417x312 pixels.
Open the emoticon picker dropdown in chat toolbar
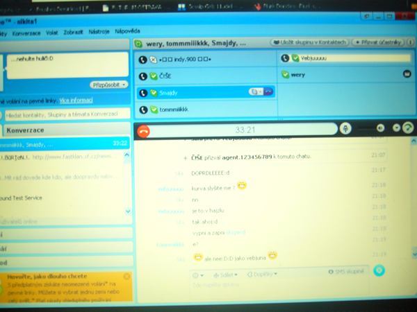click(198, 275)
